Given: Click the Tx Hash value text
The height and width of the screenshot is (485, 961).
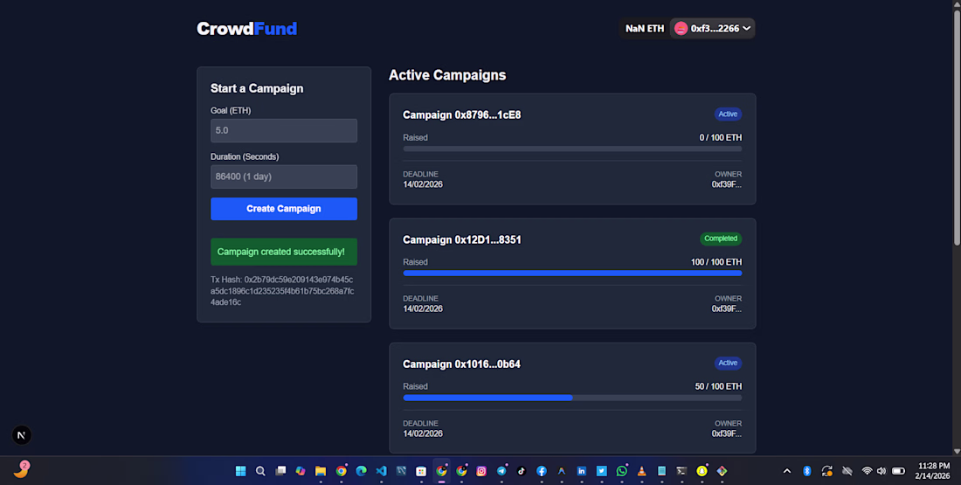Looking at the screenshot, I should click(282, 291).
